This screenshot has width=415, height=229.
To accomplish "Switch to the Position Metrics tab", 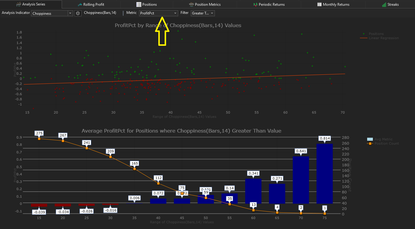I will click(x=208, y=5).
